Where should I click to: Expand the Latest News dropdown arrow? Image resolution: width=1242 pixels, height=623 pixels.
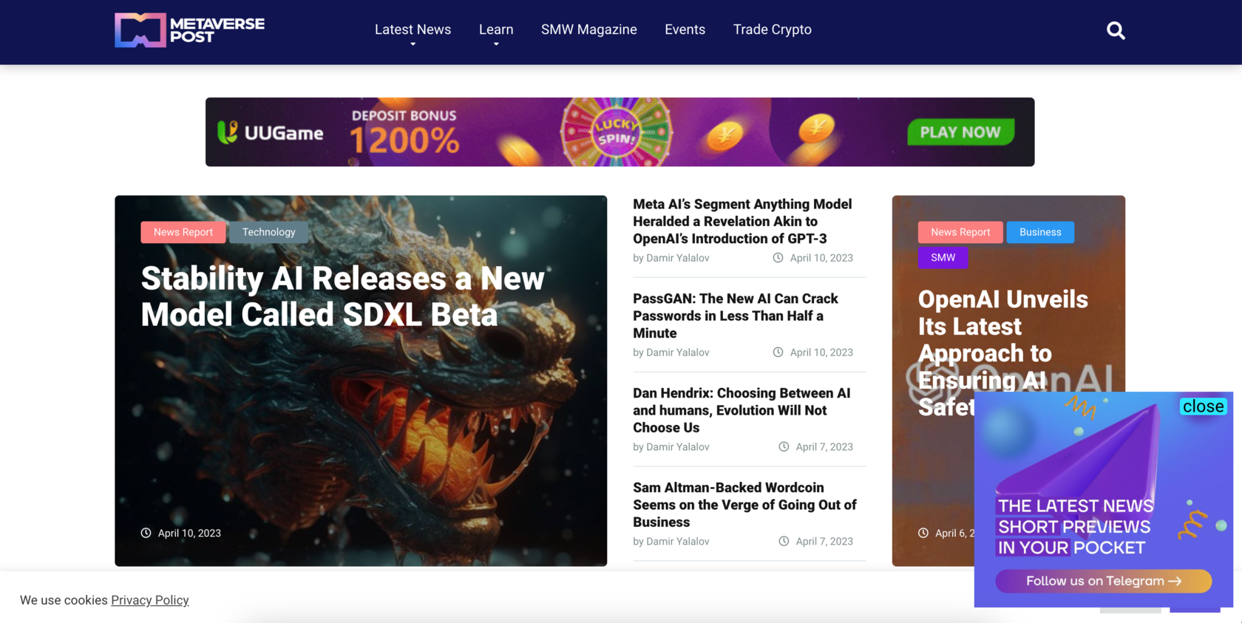point(413,44)
